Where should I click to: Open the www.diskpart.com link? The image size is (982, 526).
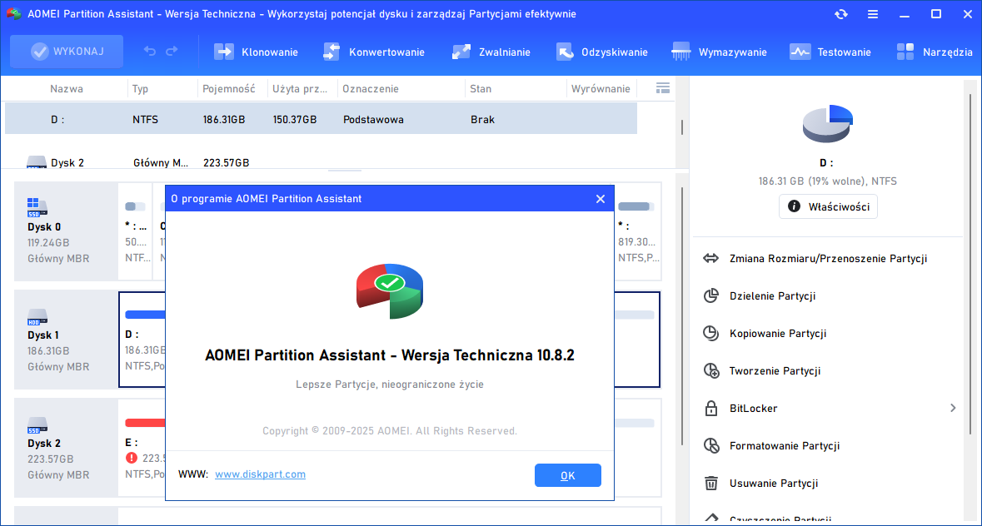(260, 474)
